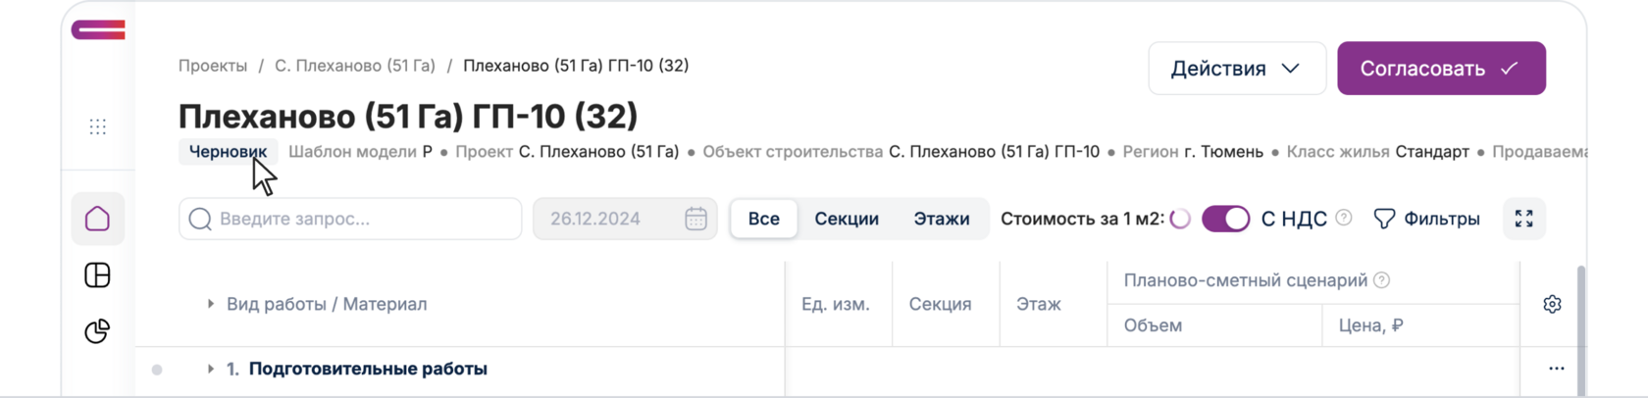Switch to the Этажи tab

pyautogui.click(x=941, y=219)
